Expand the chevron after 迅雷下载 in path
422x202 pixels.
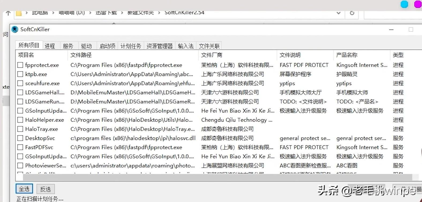[x=122, y=13]
